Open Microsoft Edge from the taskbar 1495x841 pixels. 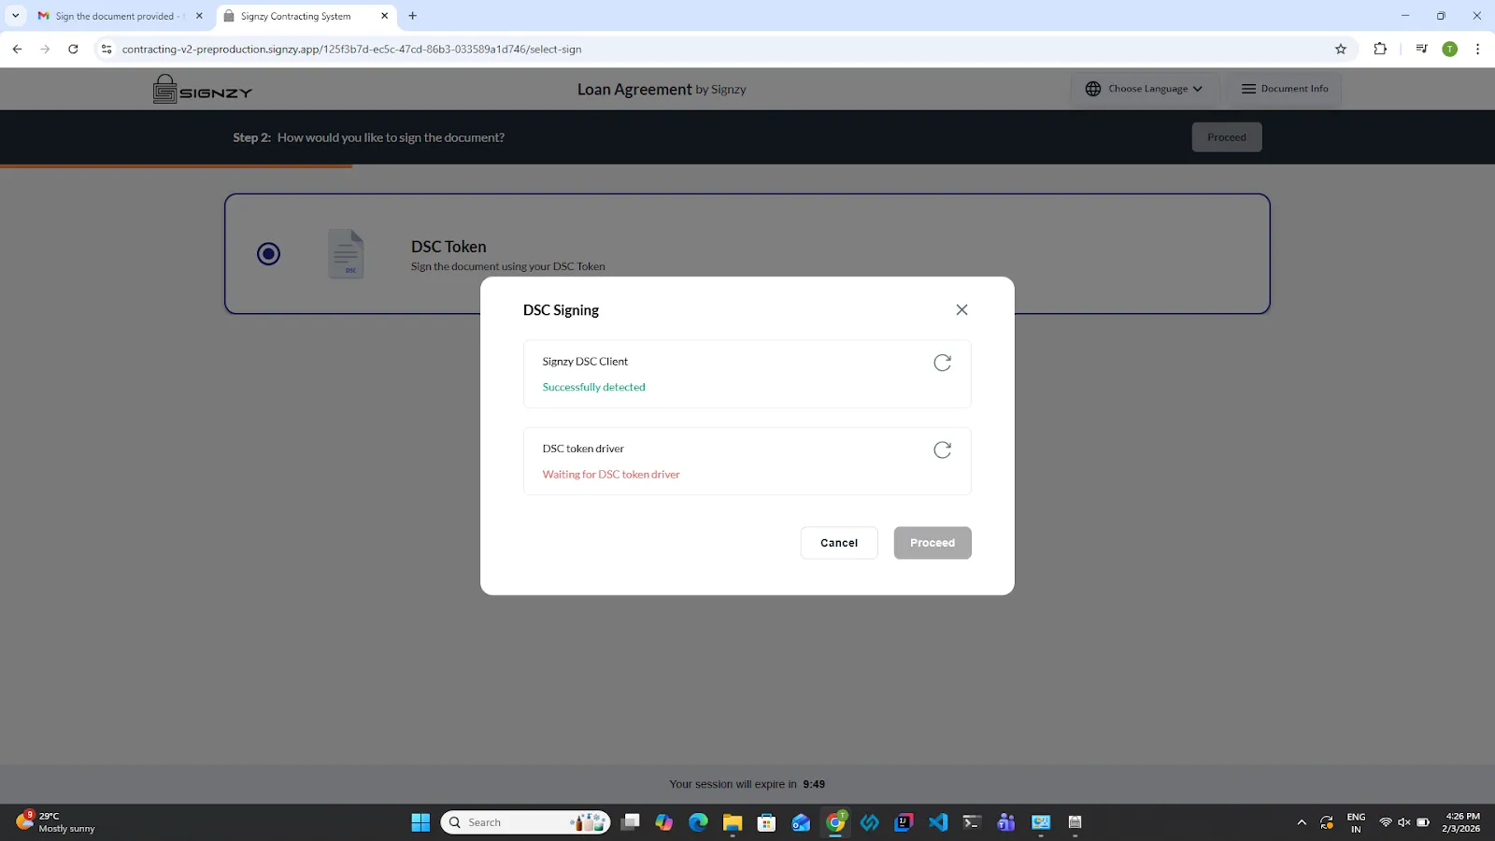698,822
